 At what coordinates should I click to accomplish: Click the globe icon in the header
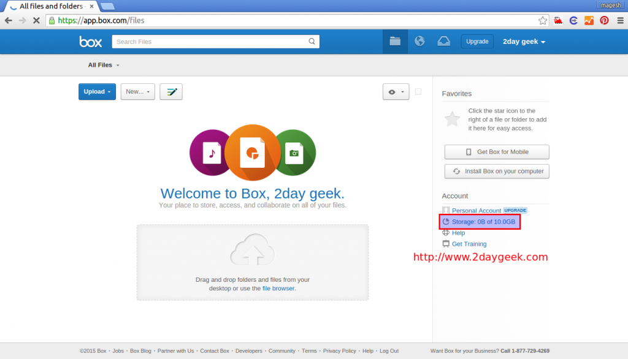coord(419,42)
